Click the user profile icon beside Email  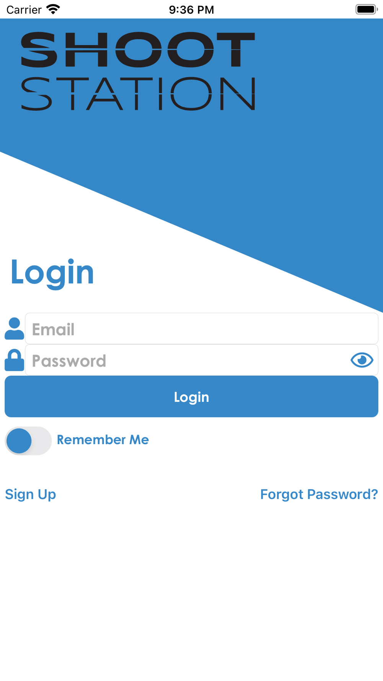point(14,329)
